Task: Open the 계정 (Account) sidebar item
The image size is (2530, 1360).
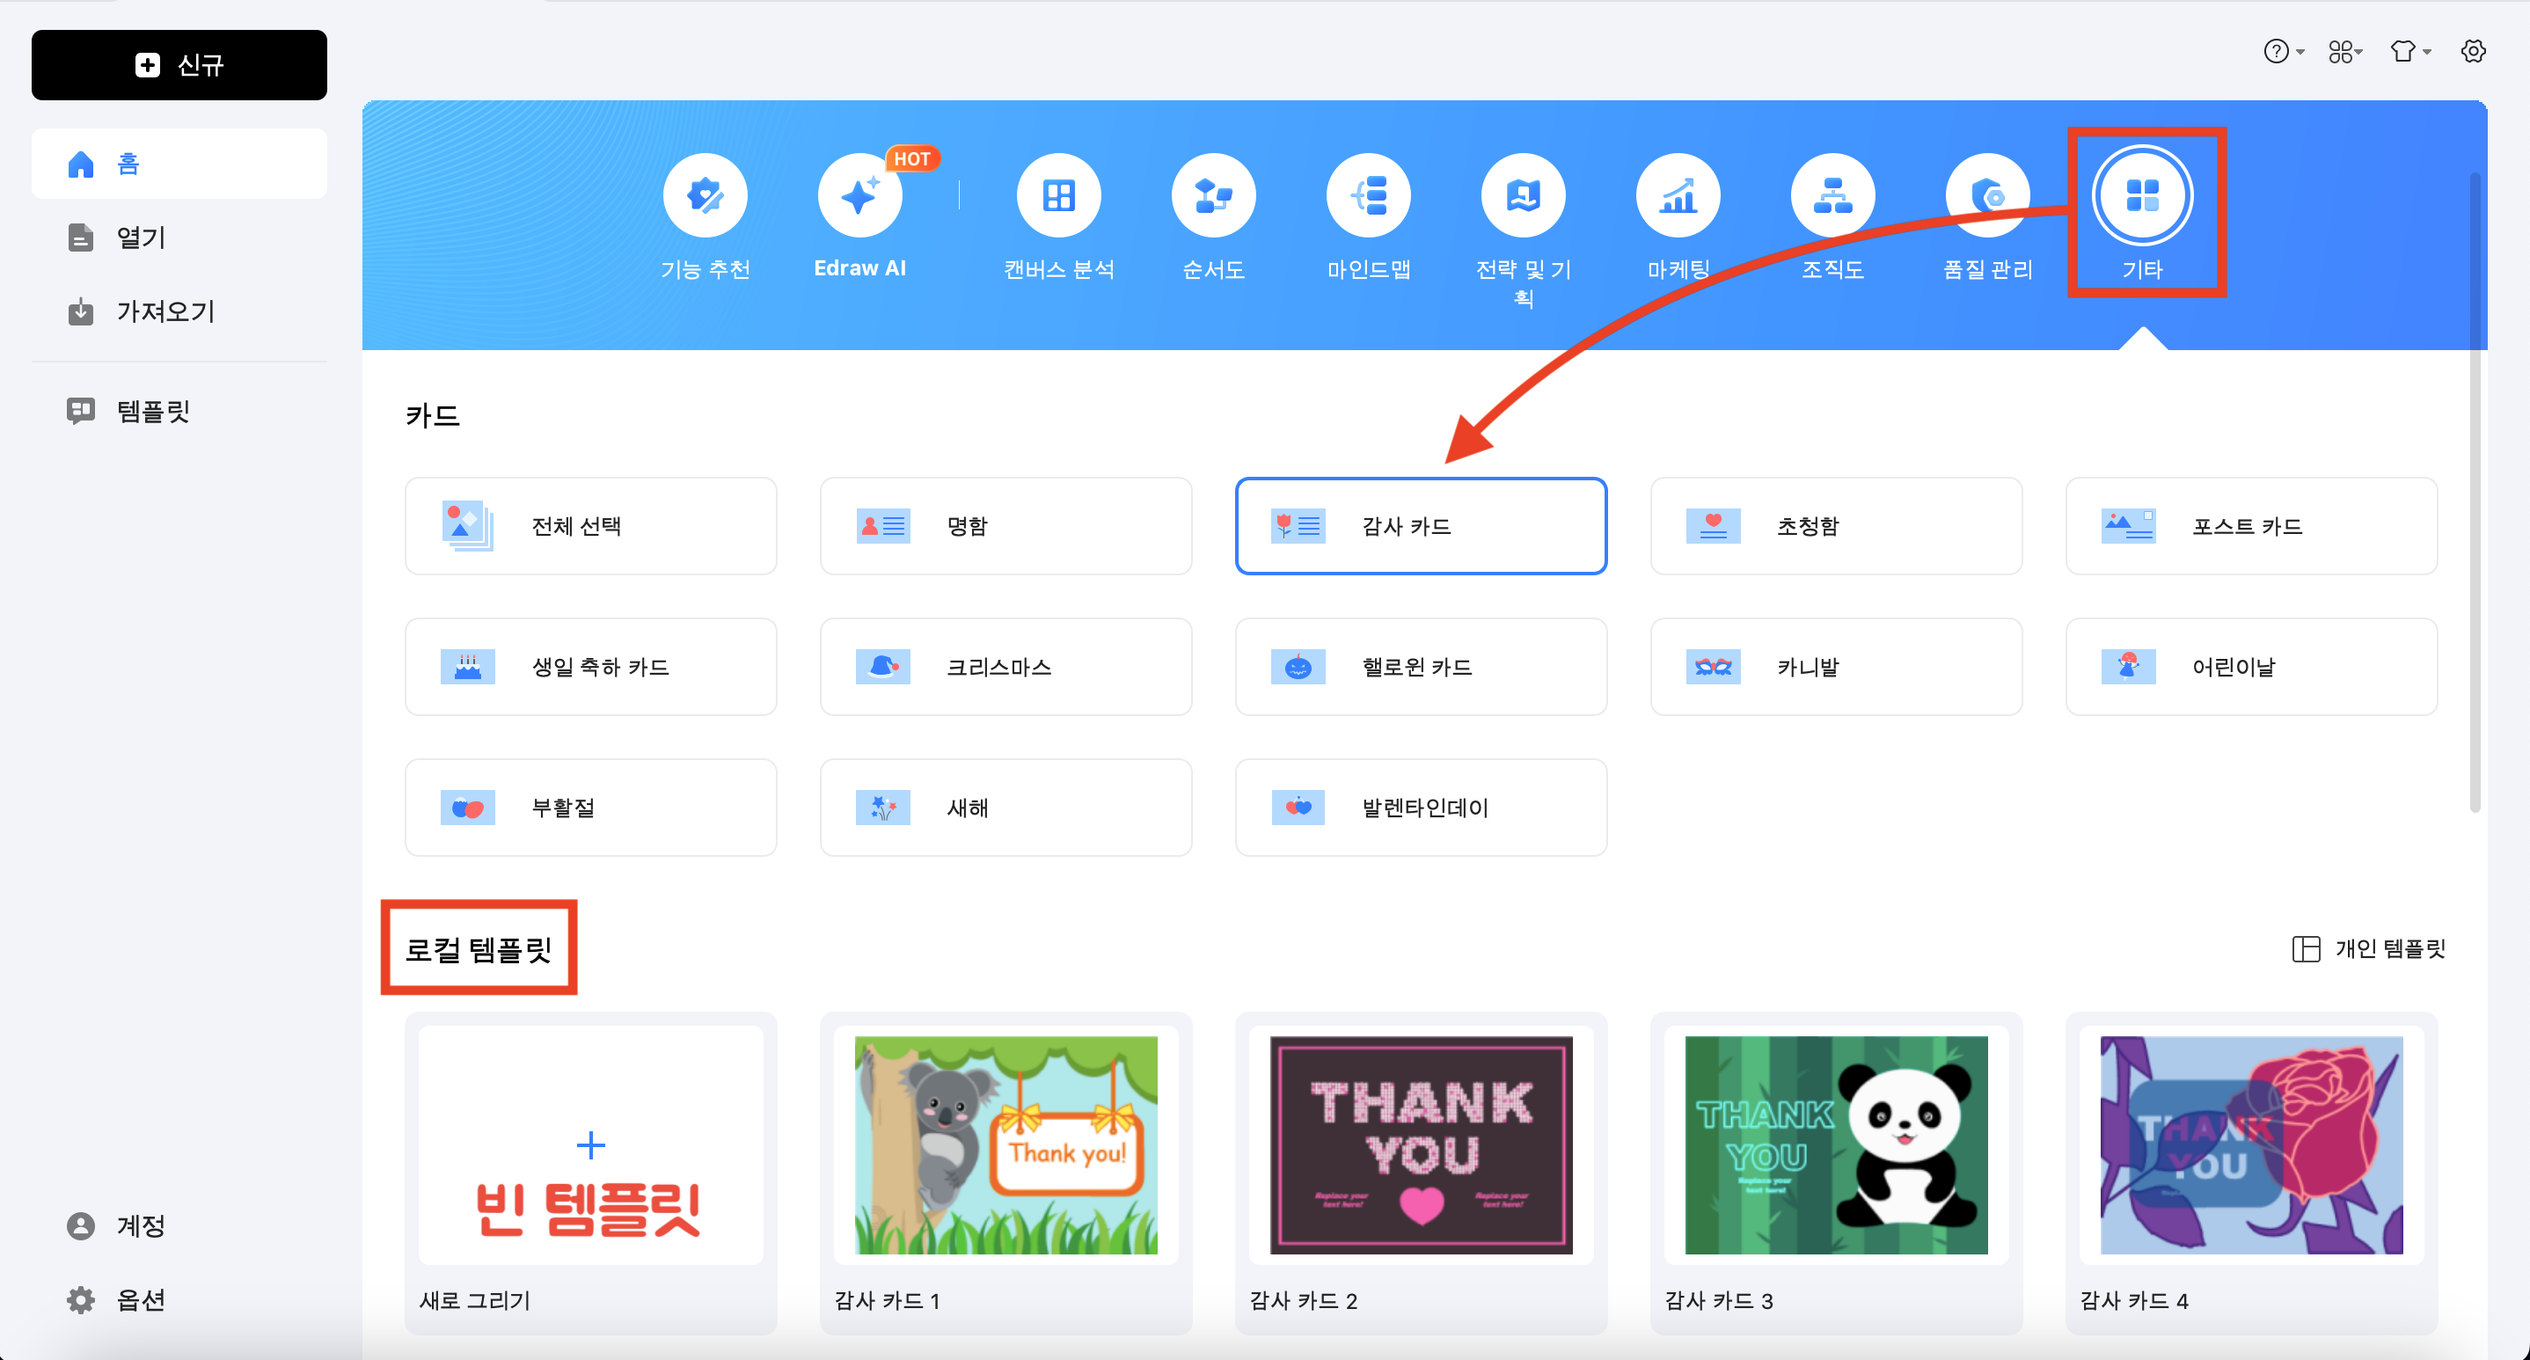Action: 179,1225
